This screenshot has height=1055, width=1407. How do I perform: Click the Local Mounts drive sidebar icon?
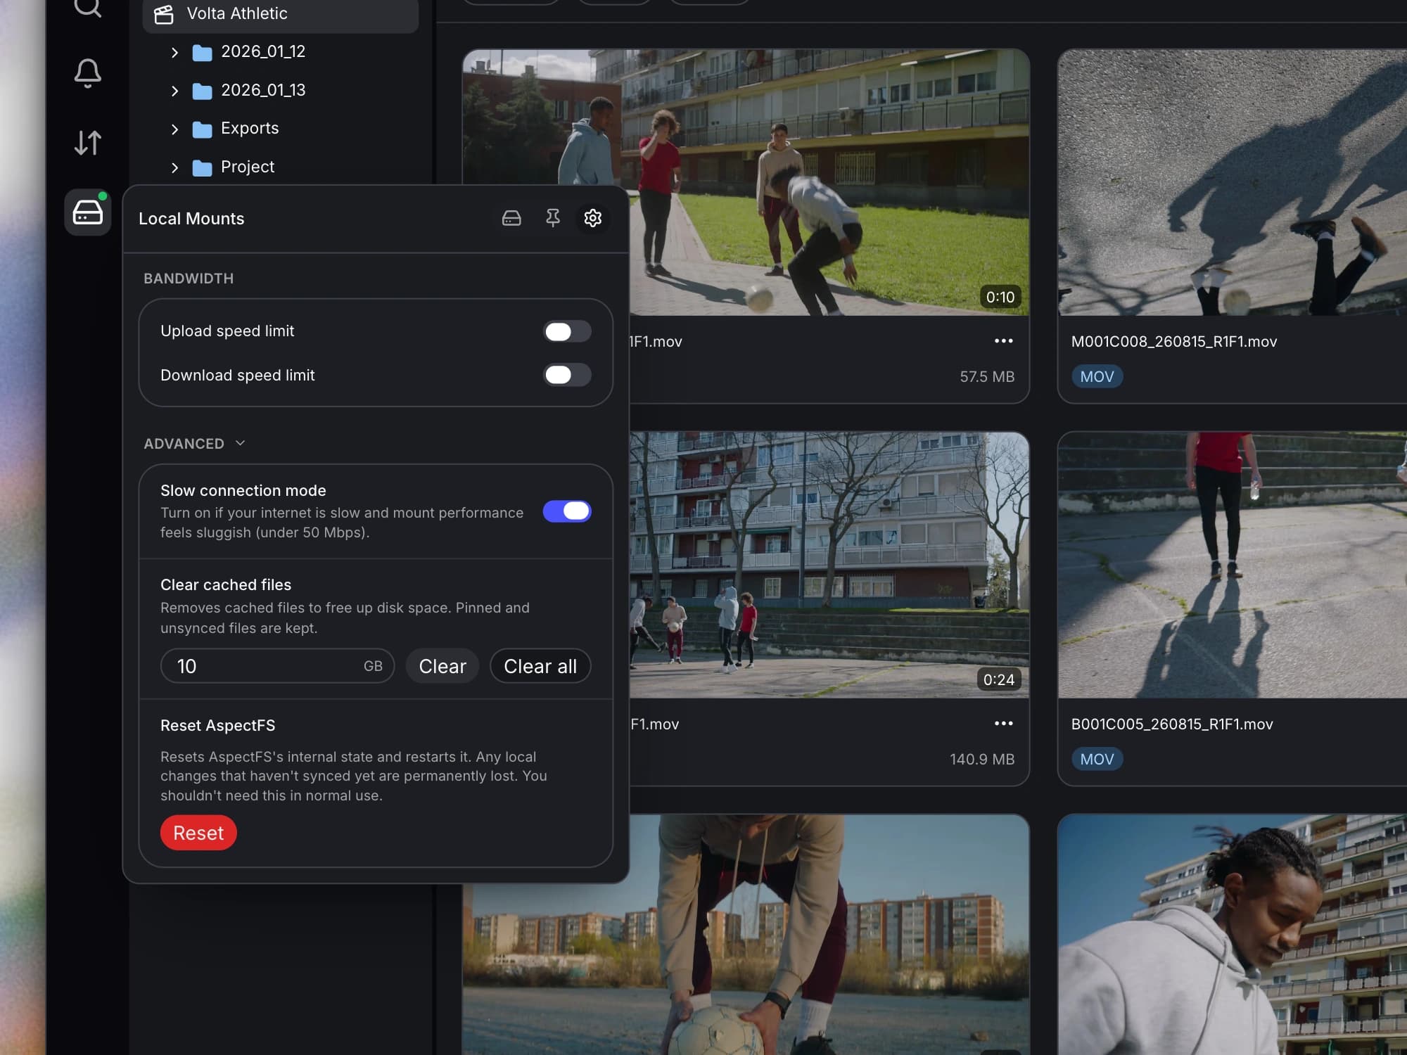[x=88, y=212]
